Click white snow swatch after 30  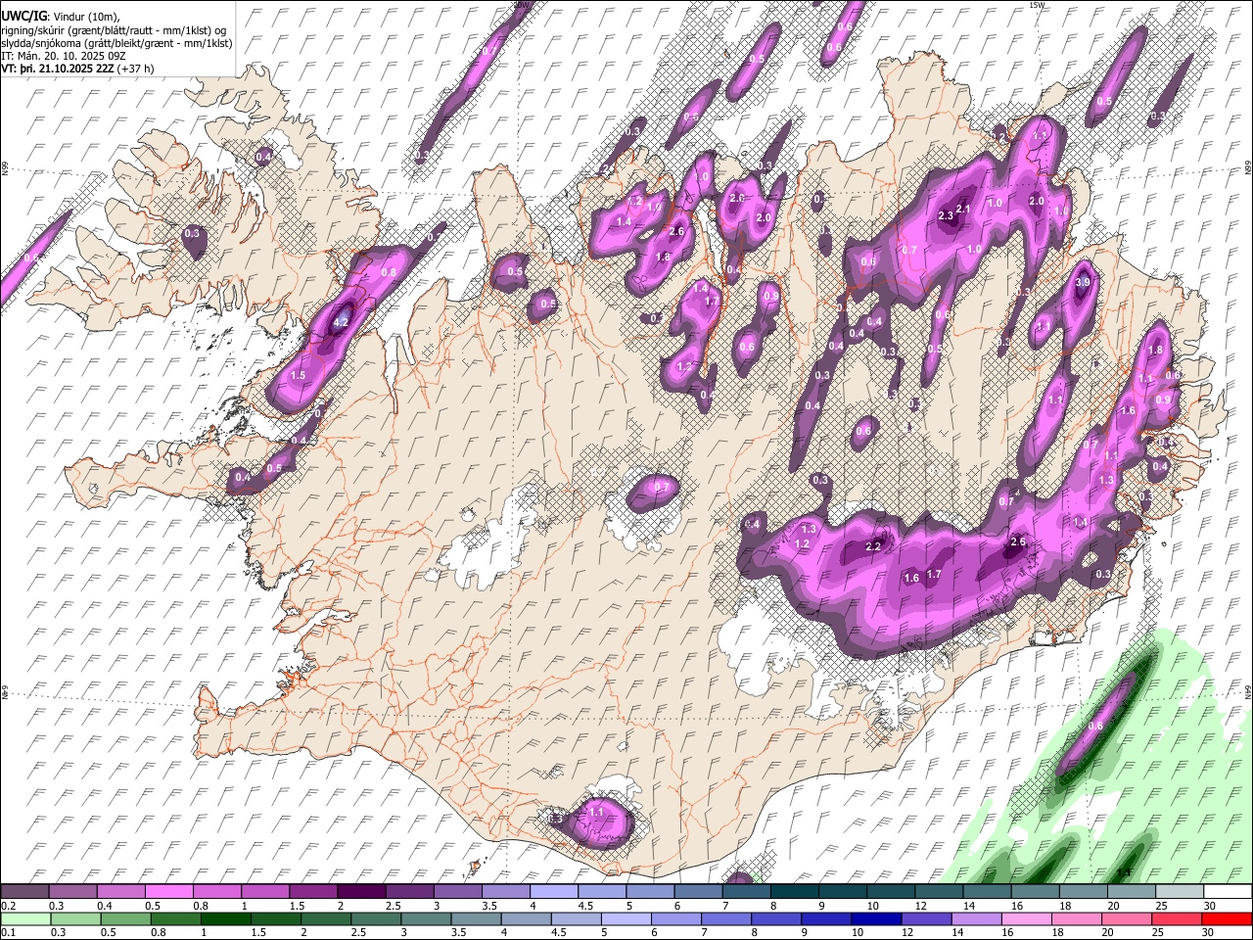1229,892
